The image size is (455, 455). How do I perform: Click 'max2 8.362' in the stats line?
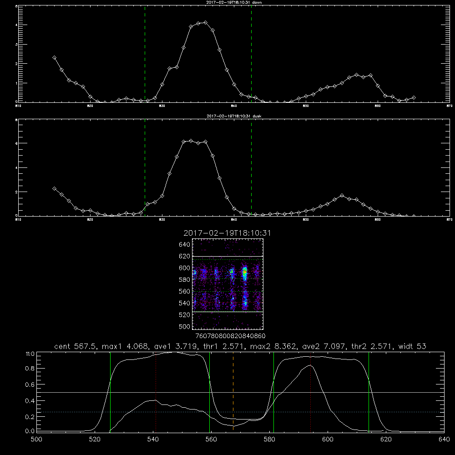pos(273,346)
